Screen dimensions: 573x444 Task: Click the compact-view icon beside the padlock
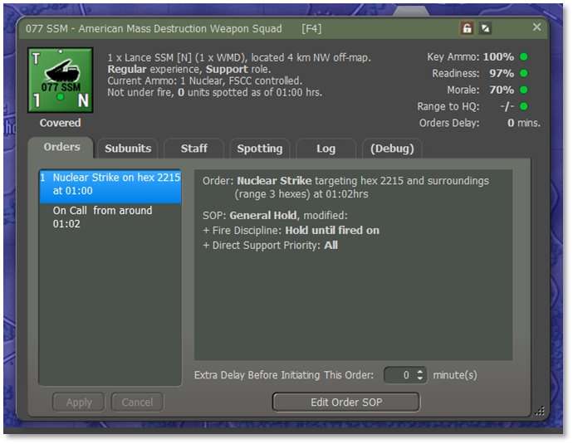(486, 28)
